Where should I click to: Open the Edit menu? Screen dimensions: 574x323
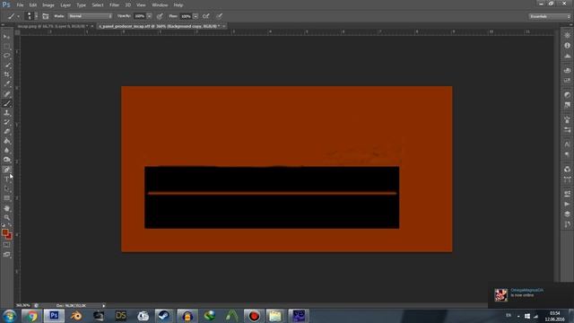[x=33, y=5]
